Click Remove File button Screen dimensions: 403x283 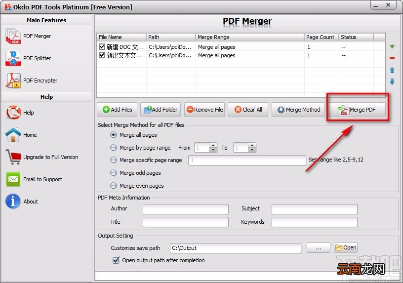(x=204, y=110)
